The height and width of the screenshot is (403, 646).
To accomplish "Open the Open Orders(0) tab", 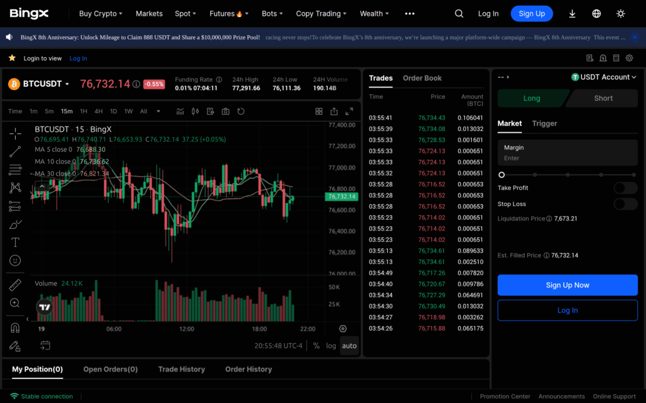I will (110, 369).
